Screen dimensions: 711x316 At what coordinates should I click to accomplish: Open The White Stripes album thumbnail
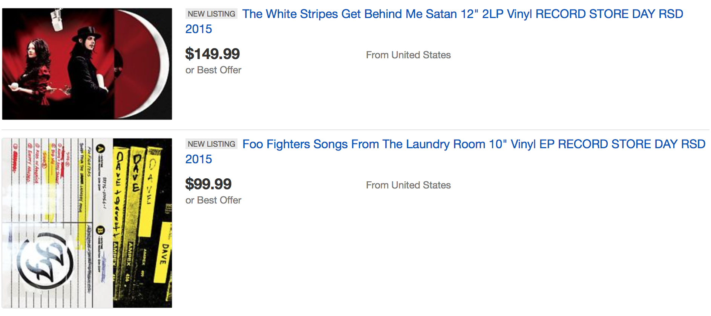point(87,64)
